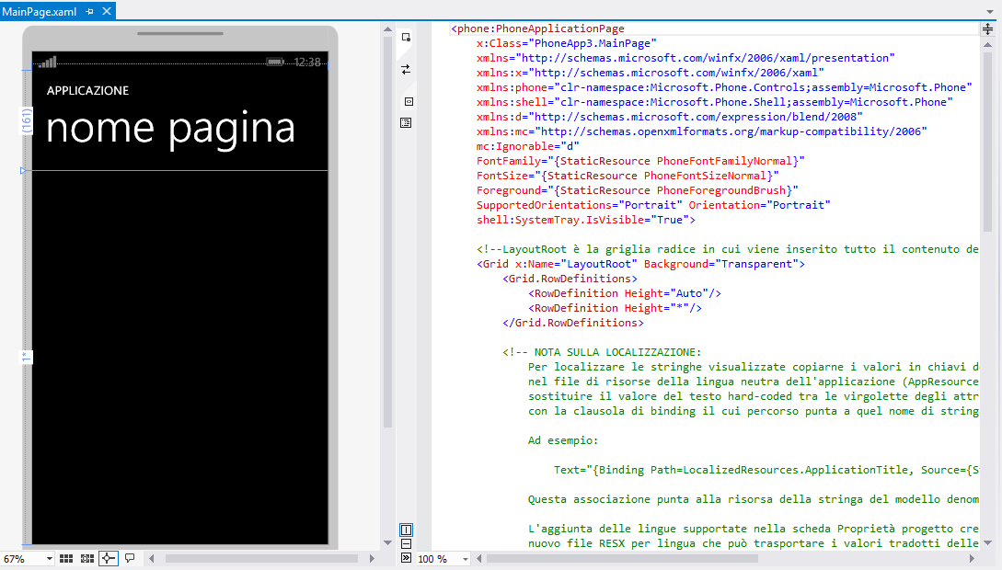Viewport: 1002px width, 570px height.
Task: Swap the design and XAML panes
Action: tap(406, 70)
